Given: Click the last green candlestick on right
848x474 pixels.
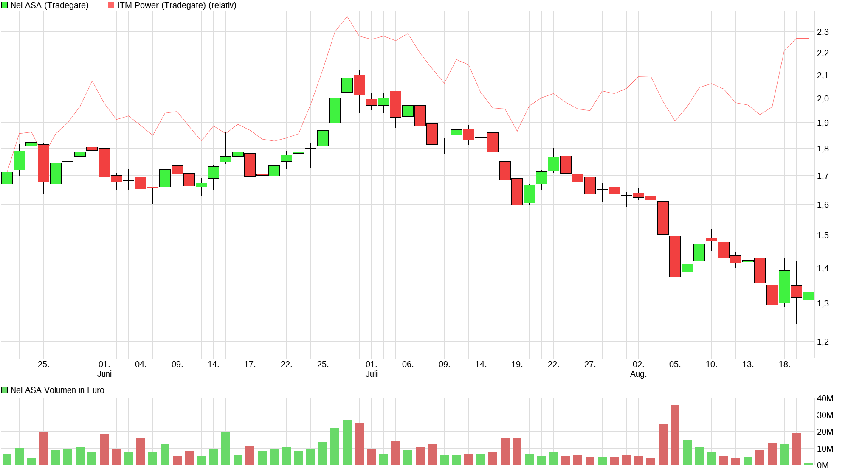Looking at the screenshot, I should pos(809,296).
